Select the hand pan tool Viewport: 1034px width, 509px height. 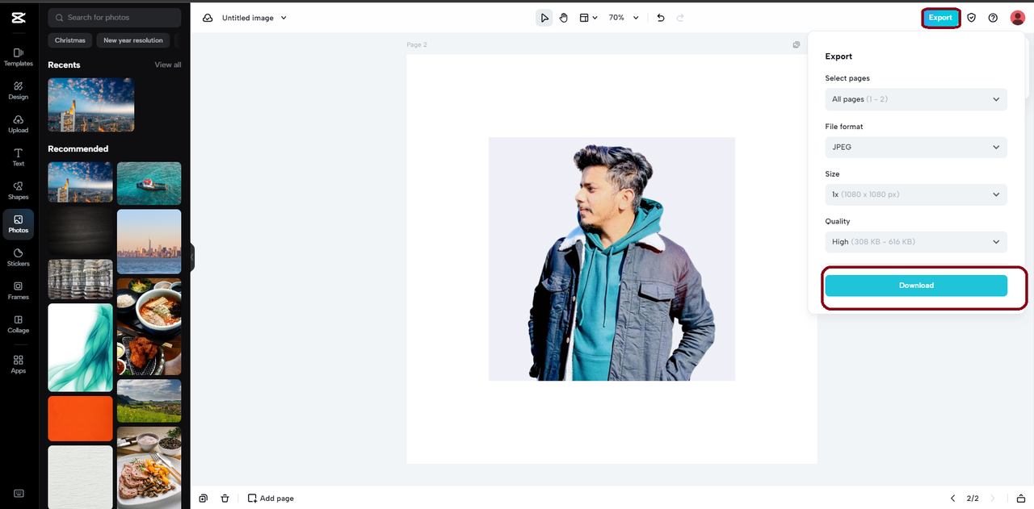coord(564,18)
